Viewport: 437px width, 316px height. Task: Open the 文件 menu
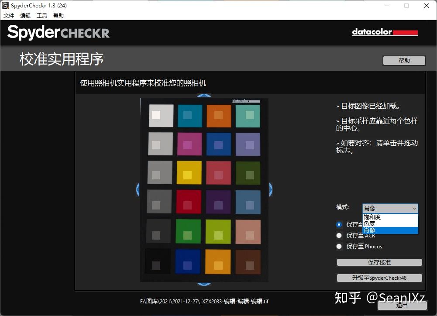pyautogui.click(x=9, y=15)
